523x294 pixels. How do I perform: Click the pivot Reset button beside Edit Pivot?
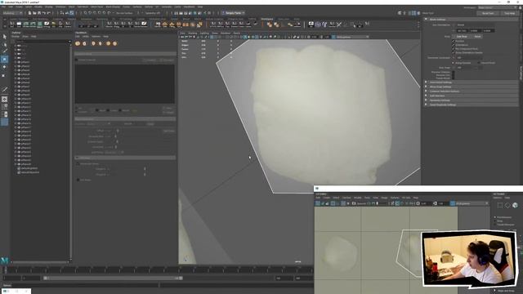point(477,36)
